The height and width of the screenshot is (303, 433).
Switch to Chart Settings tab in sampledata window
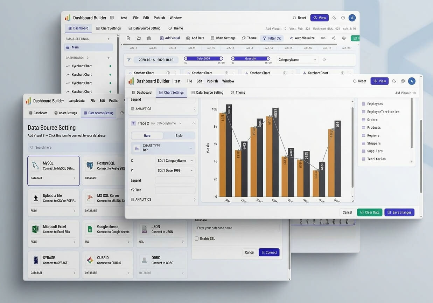pos(65,113)
